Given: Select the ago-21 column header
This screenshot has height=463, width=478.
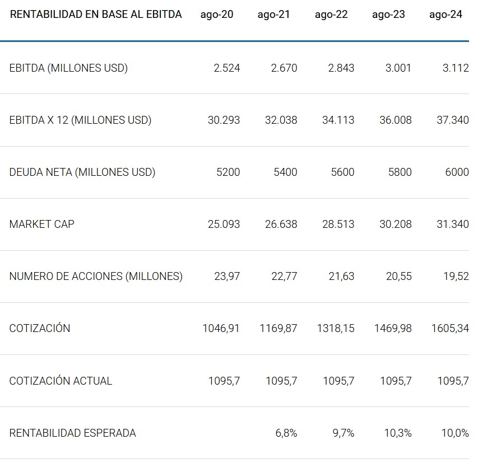Looking at the screenshot, I should pyautogui.click(x=274, y=15).
